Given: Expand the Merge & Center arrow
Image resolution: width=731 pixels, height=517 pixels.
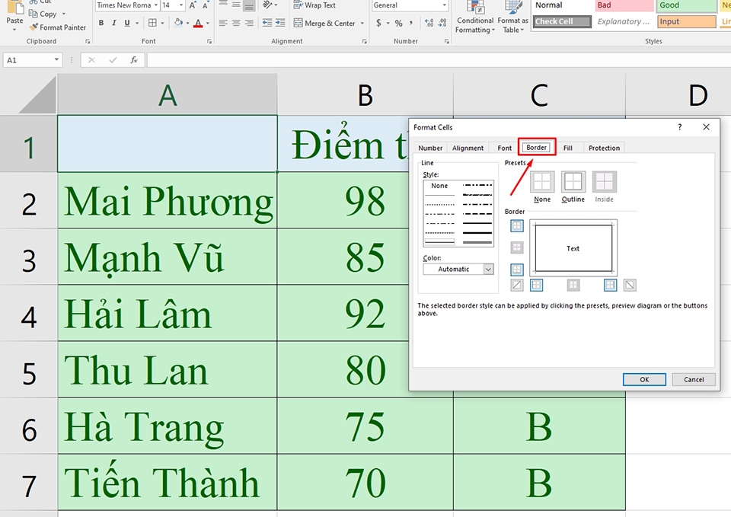Looking at the screenshot, I should (362, 23).
